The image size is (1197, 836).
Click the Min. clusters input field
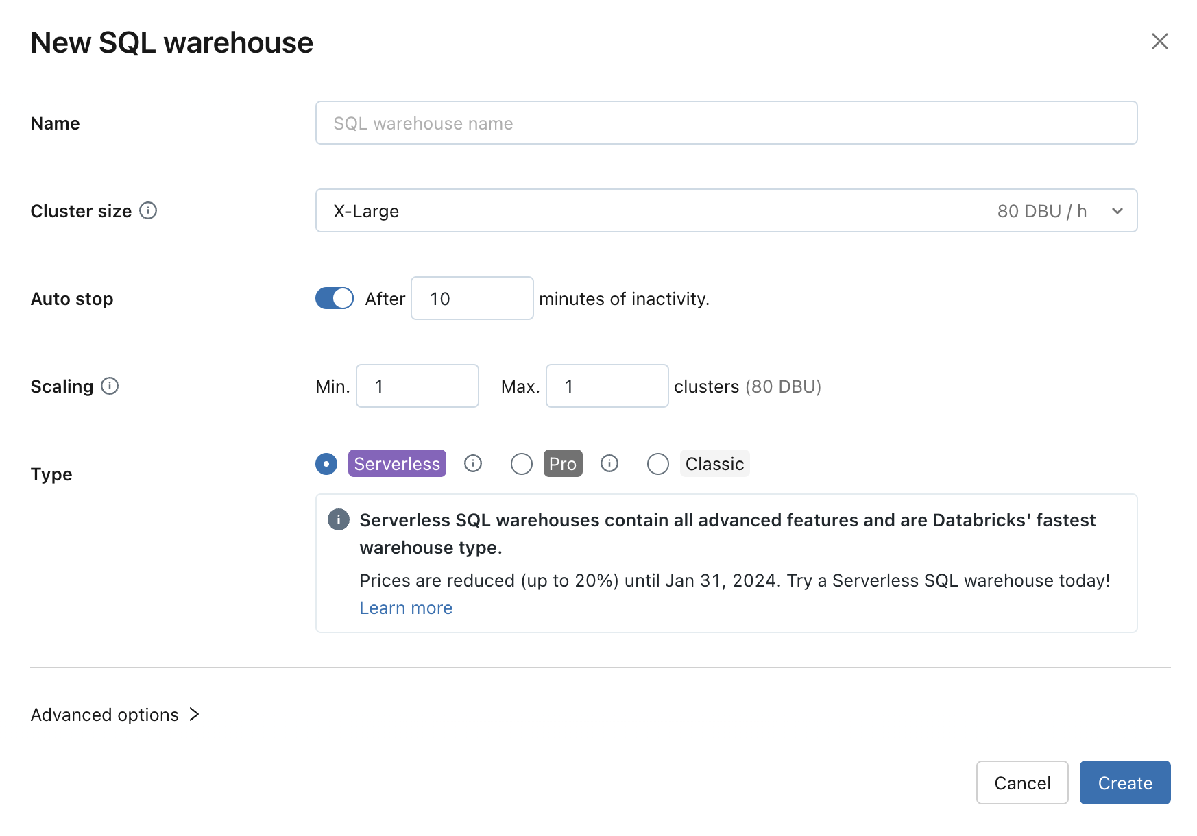point(417,386)
